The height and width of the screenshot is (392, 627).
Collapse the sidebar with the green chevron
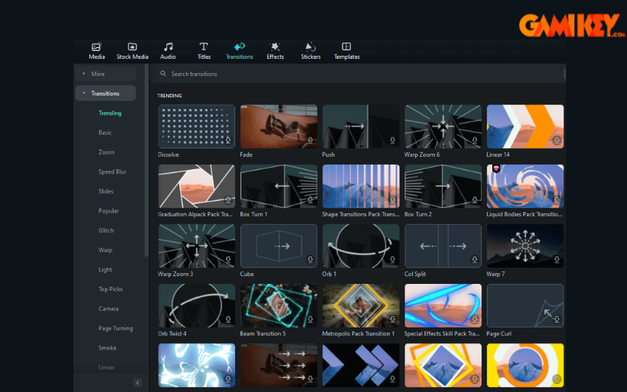[138, 383]
